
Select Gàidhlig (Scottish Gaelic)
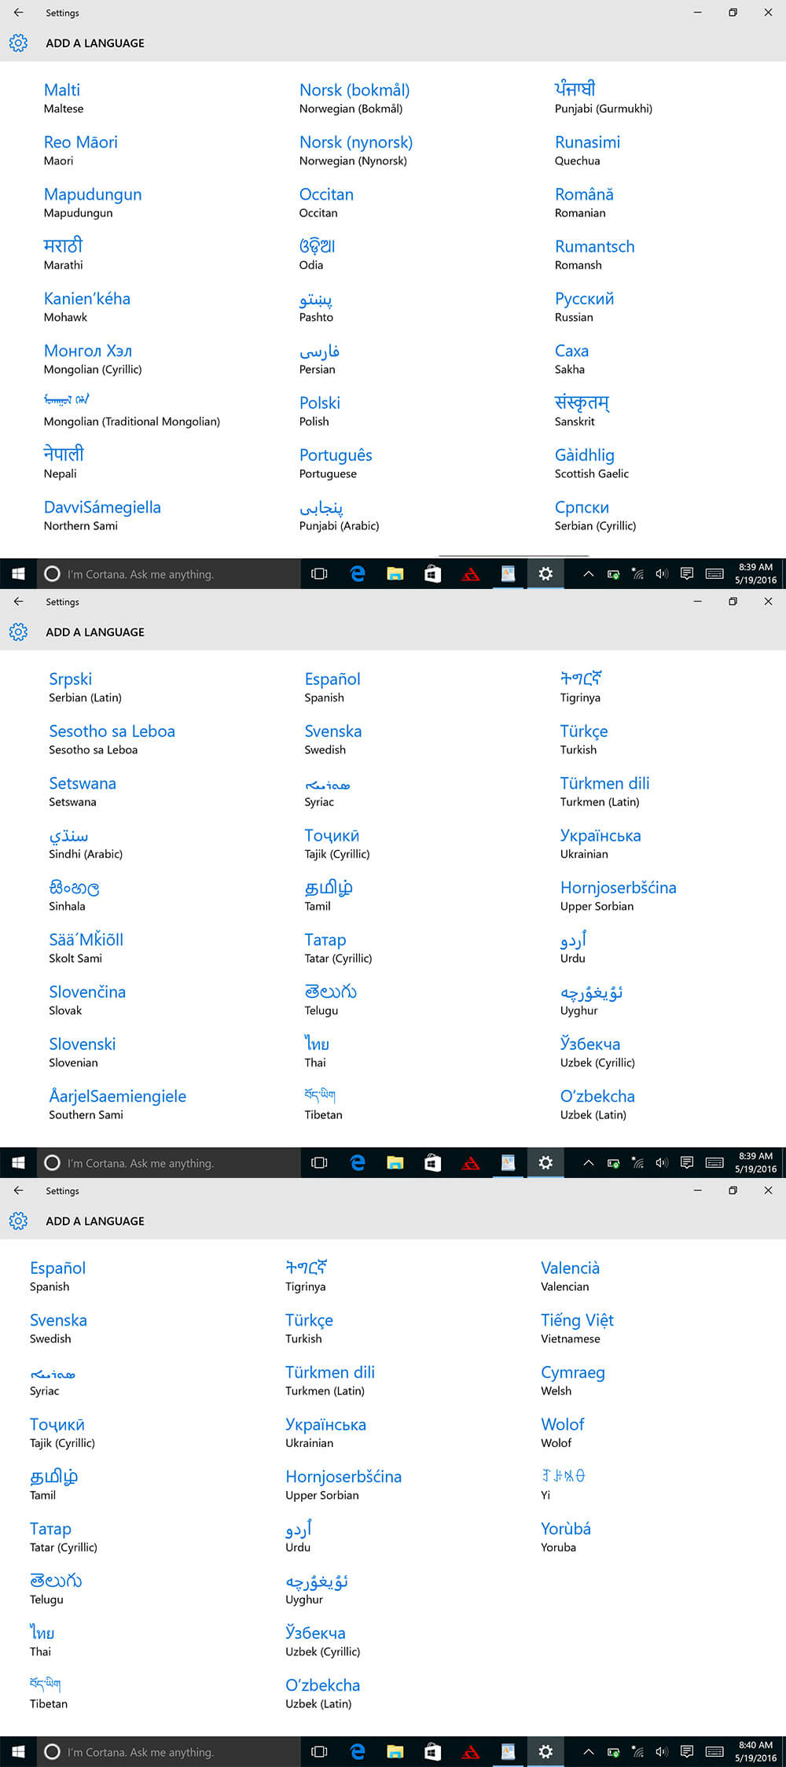[x=585, y=462]
